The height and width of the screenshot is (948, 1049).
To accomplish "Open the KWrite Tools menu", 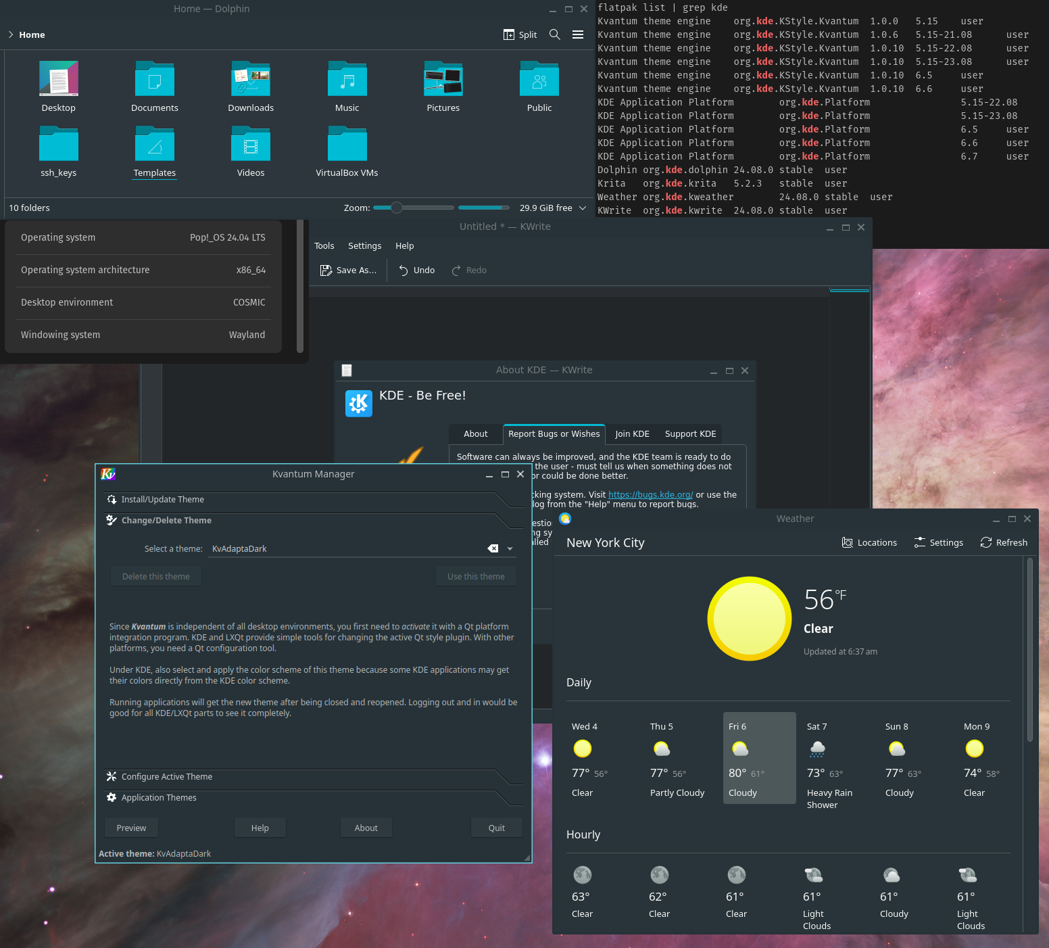I will coord(324,246).
